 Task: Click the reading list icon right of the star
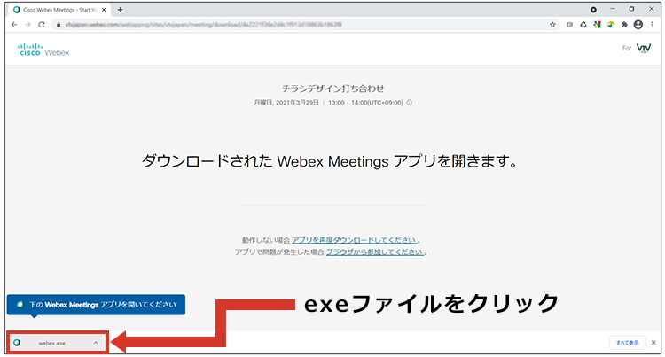pos(569,25)
